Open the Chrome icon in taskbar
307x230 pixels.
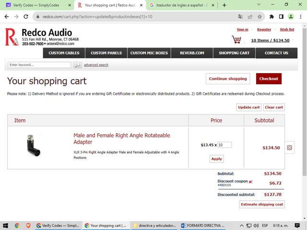(17, 226)
